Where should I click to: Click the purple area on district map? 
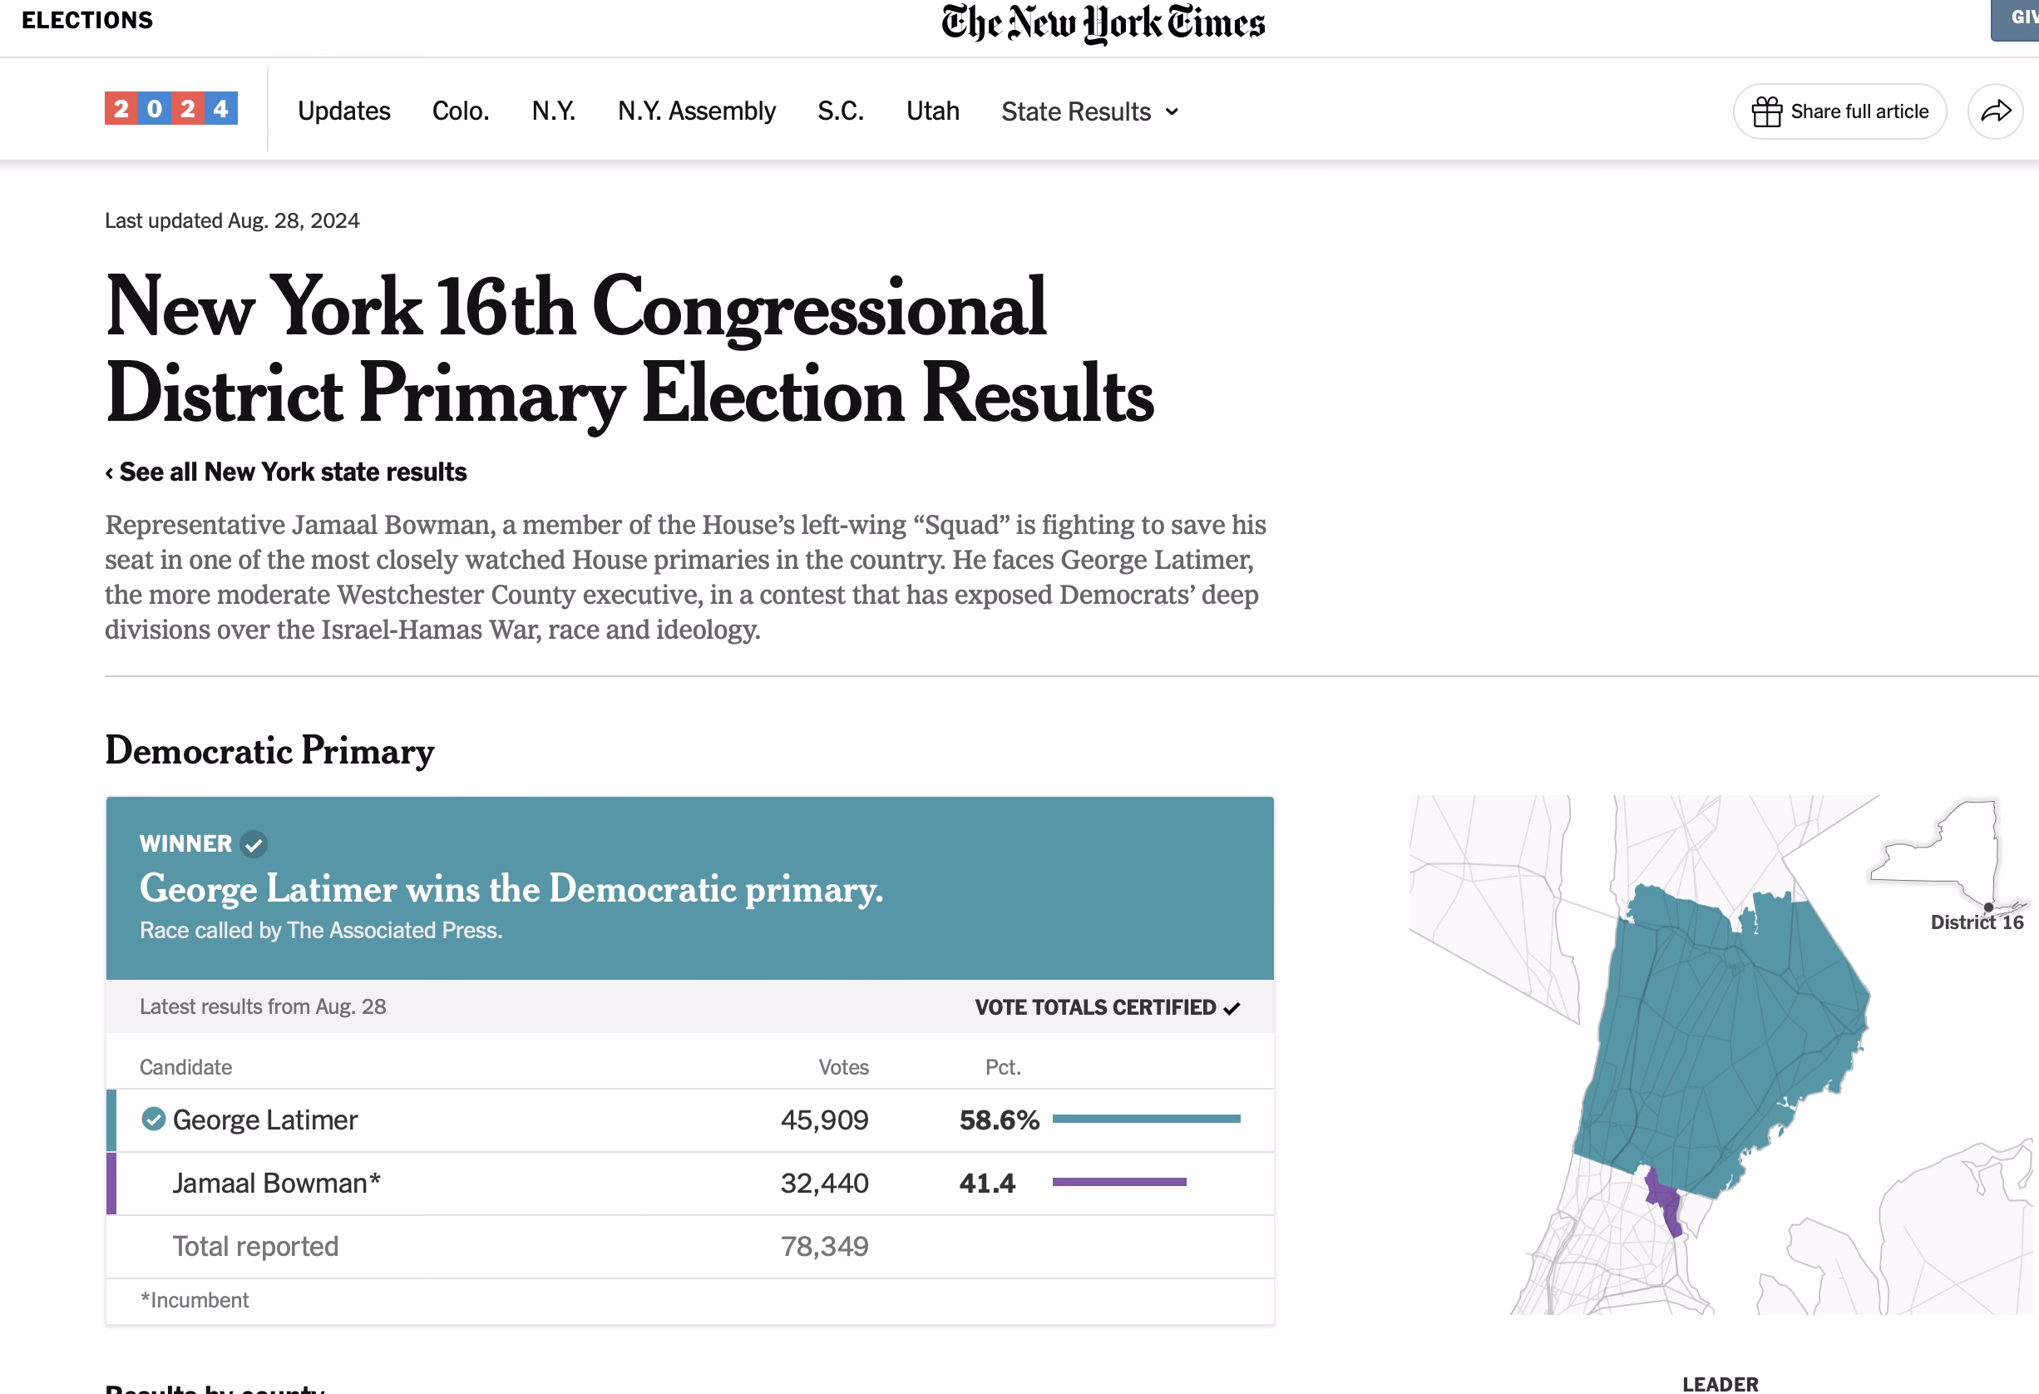pyautogui.click(x=1663, y=1200)
